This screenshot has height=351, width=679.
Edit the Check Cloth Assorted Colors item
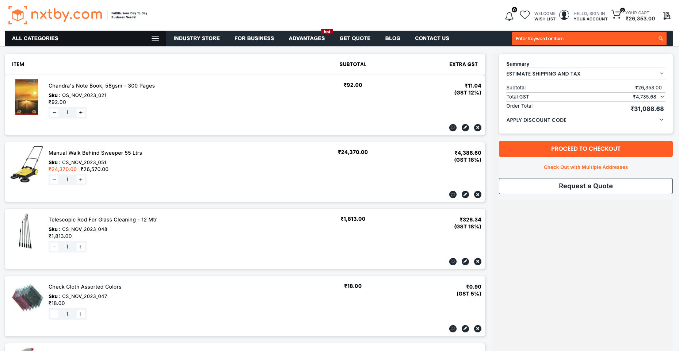tap(465, 329)
